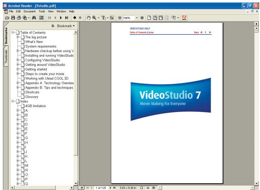The width and height of the screenshot is (260, 190).
Task: Open the zoom percentage dropdown arrow
Action: pos(137,18)
